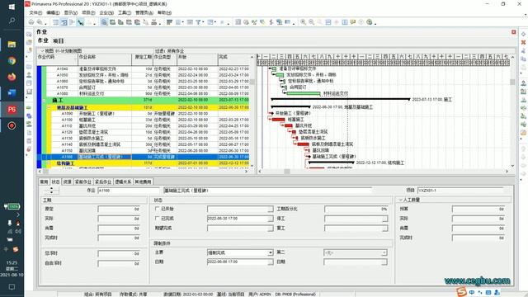Sort by the 作业名称 column header

(x=105, y=59)
